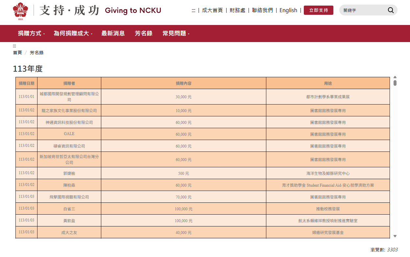Open the 最新消息 menu item
Image resolution: width=410 pixels, height=257 pixels.
[x=113, y=33]
